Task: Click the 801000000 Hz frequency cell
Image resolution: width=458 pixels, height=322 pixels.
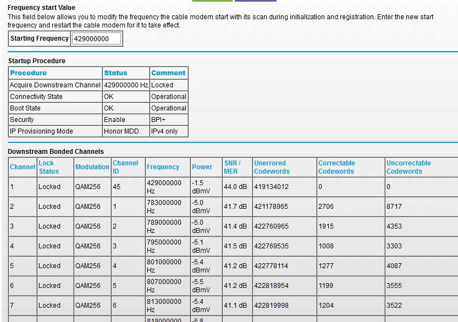Action: click(x=168, y=266)
